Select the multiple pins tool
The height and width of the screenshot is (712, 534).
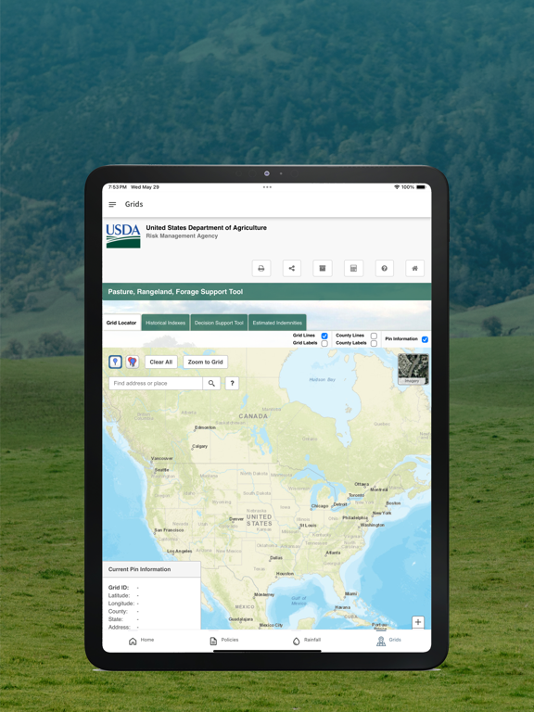coord(133,362)
